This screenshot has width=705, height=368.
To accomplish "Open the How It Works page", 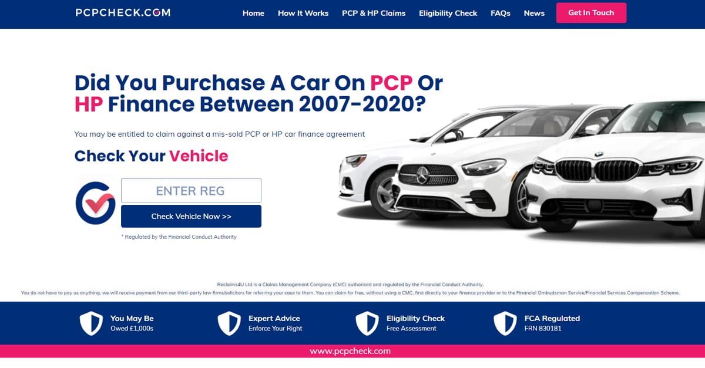I will (303, 13).
